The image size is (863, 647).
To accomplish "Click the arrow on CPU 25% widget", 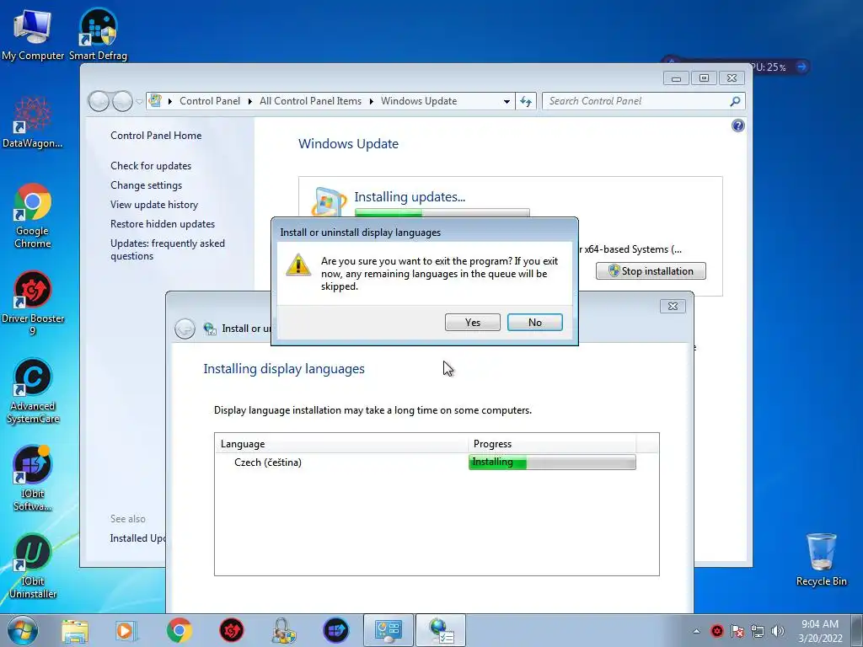I will (x=801, y=67).
